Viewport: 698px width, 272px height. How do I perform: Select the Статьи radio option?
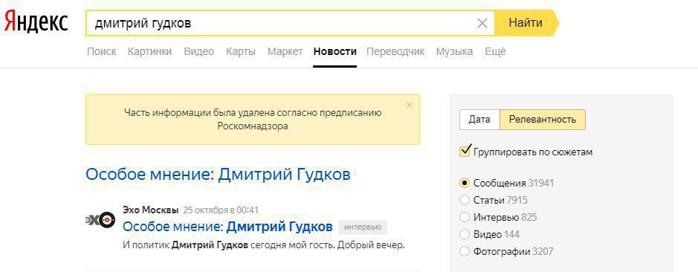pos(465,201)
